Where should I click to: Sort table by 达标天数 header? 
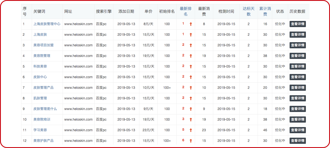tap(248, 11)
